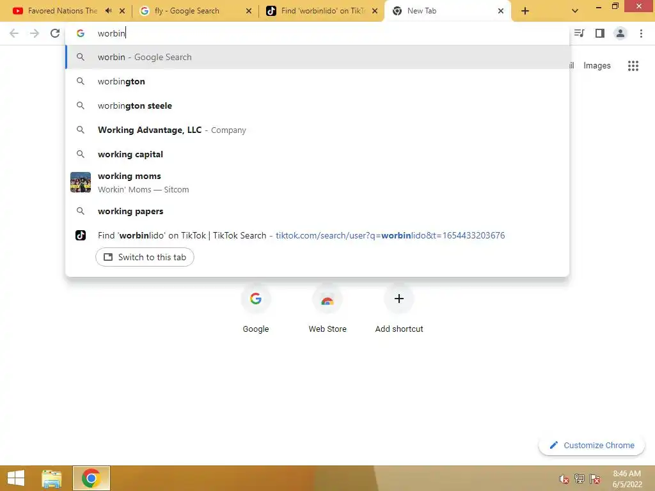
Task: Click the network tray icon
Action: point(580,479)
